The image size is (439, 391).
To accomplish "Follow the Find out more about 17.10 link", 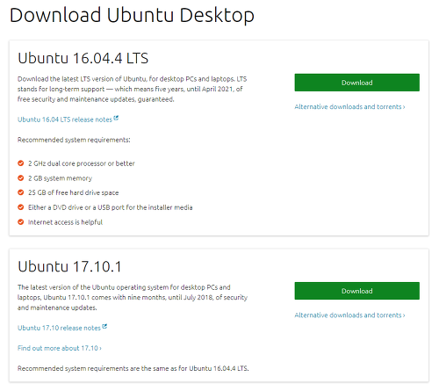I will coord(60,348).
